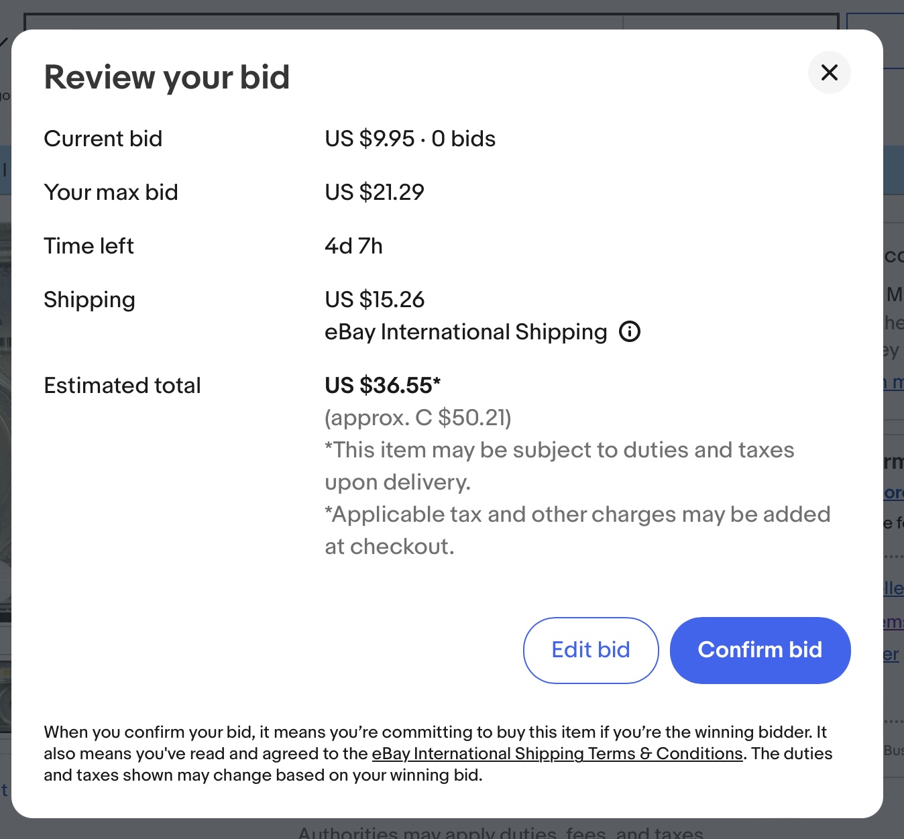Image resolution: width=904 pixels, height=839 pixels.
Task: Select the US $9.95 · 0 bids value
Action: click(x=410, y=139)
